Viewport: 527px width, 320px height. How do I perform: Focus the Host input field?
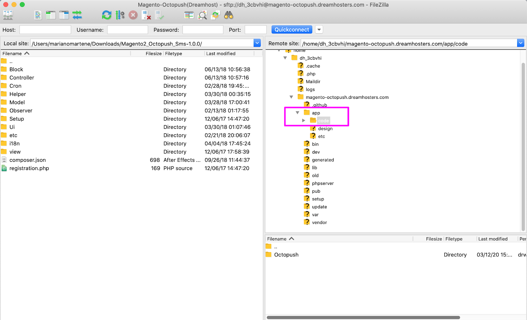(x=45, y=30)
